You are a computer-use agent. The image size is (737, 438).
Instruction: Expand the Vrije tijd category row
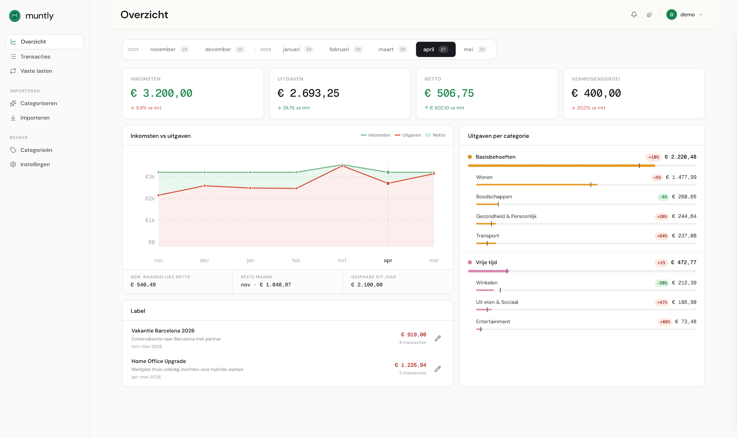coord(582,262)
